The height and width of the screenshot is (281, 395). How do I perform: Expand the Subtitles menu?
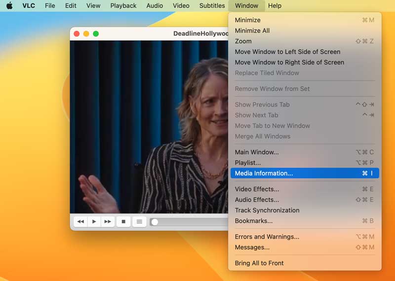(x=212, y=6)
